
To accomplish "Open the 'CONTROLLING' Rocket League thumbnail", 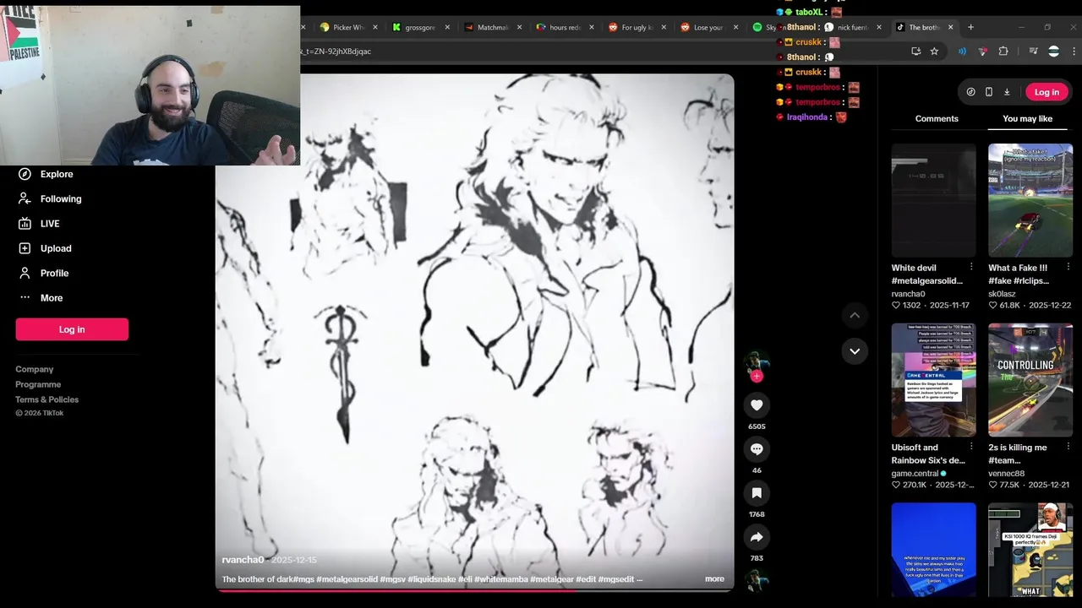I will 1030,380.
